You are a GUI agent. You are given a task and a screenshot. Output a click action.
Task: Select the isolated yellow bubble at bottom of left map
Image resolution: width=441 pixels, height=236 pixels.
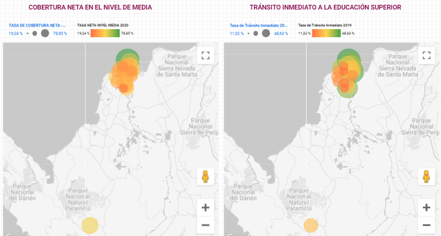[90, 225]
